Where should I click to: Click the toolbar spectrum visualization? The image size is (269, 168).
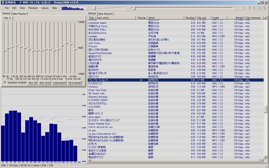pos(73,8)
